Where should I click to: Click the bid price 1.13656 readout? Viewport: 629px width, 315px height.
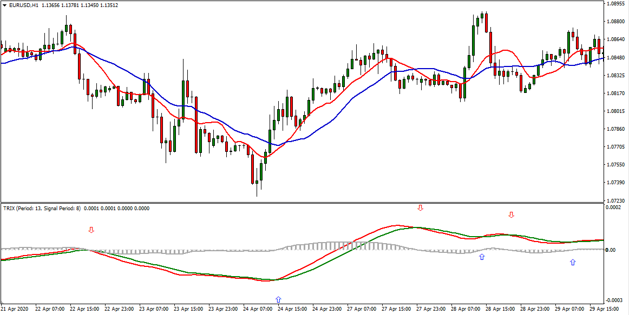[x=56, y=5]
